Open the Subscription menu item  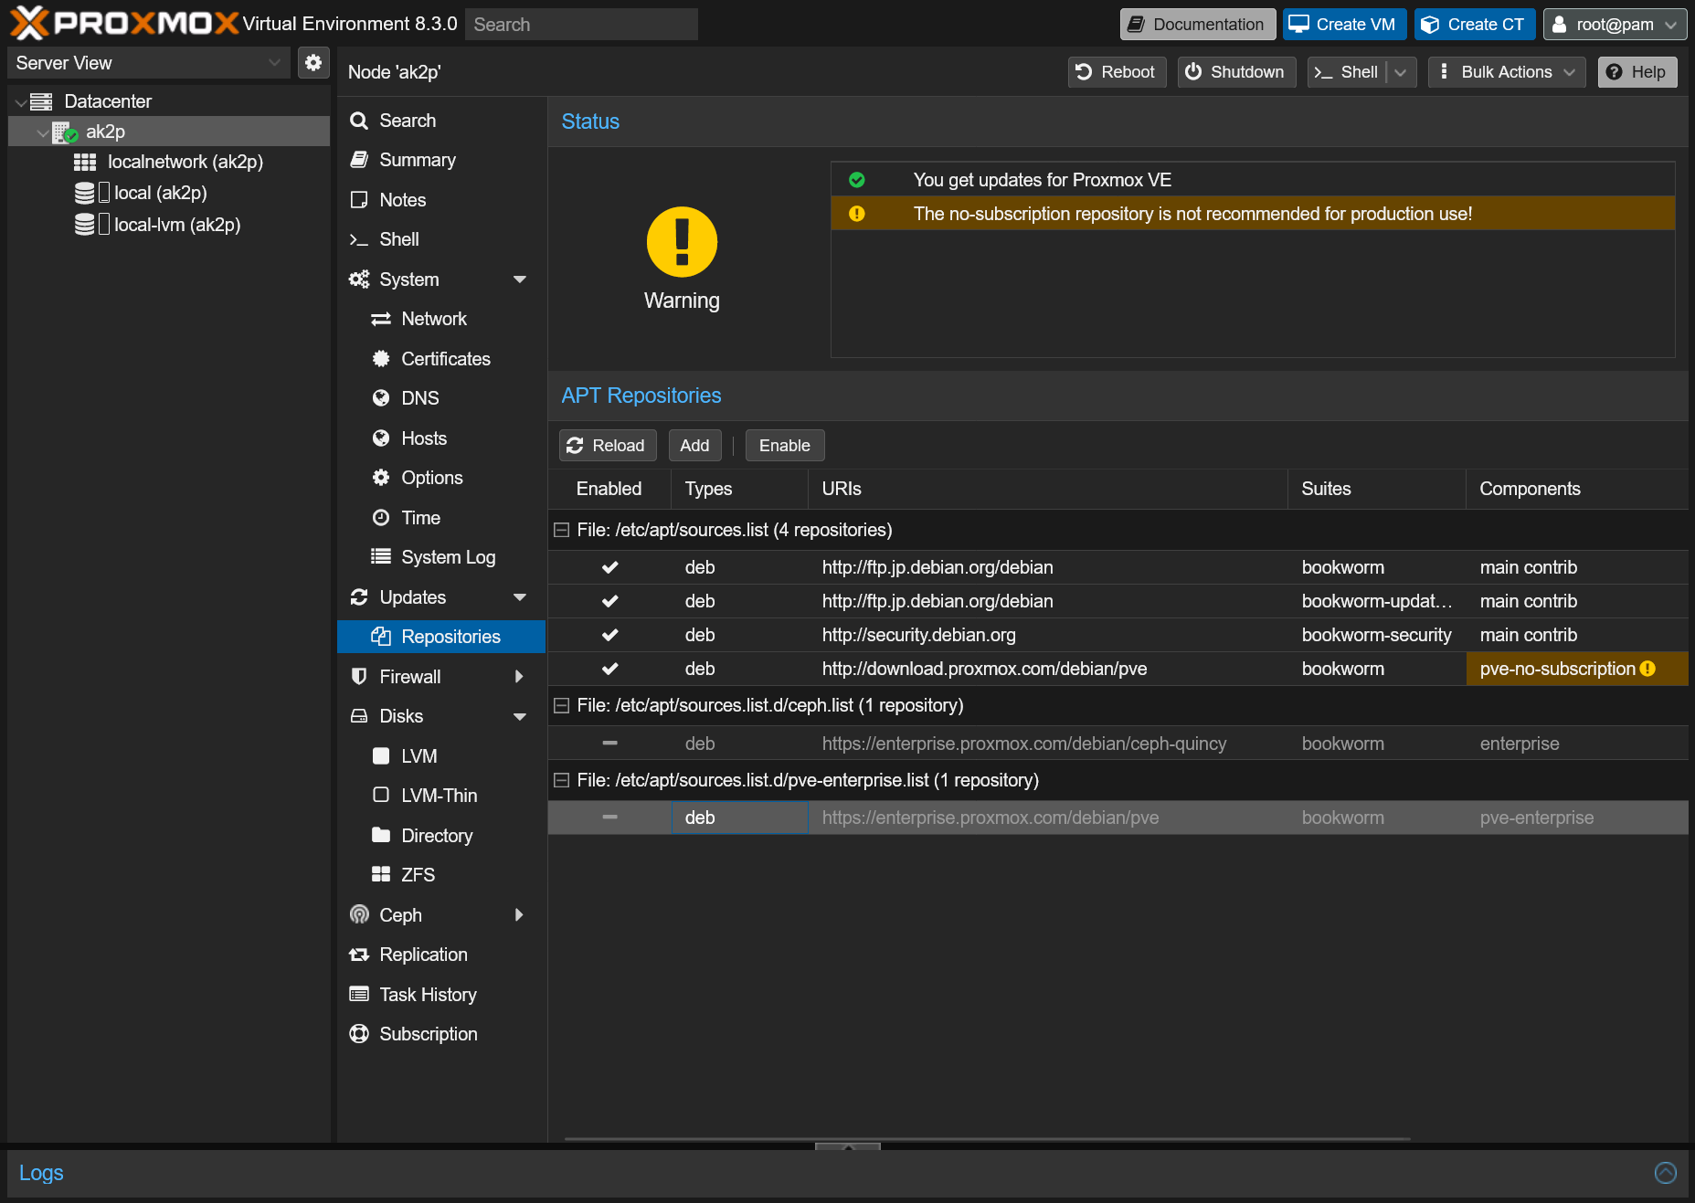click(x=441, y=1034)
